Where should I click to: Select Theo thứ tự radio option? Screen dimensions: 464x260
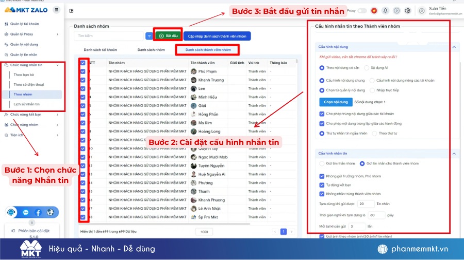[x=375, y=134]
